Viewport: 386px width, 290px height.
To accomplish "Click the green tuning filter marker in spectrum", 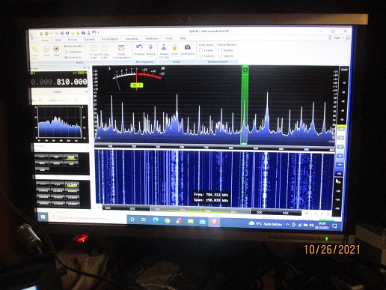I will [245, 105].
